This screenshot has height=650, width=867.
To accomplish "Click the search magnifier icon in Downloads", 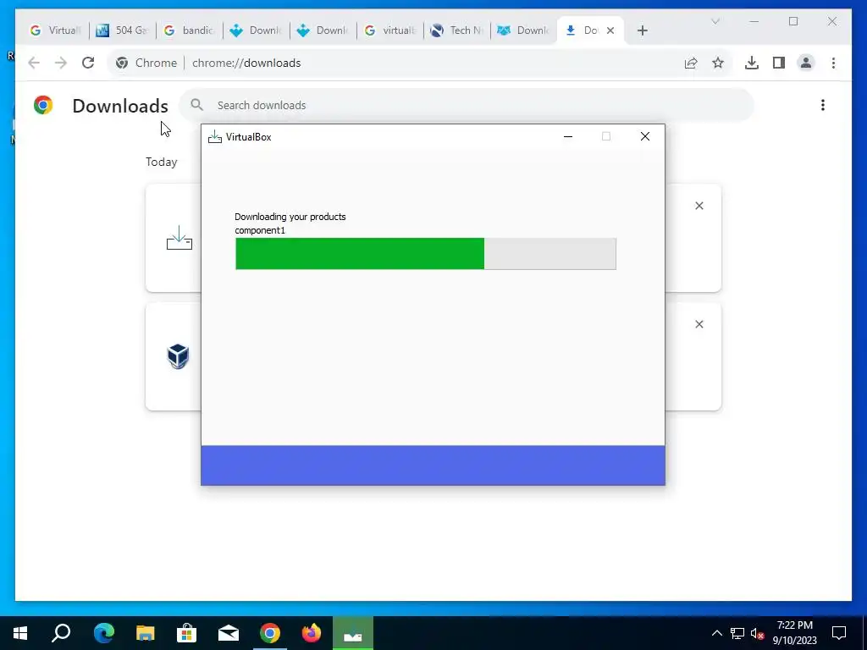I will [x=196, y=104].
